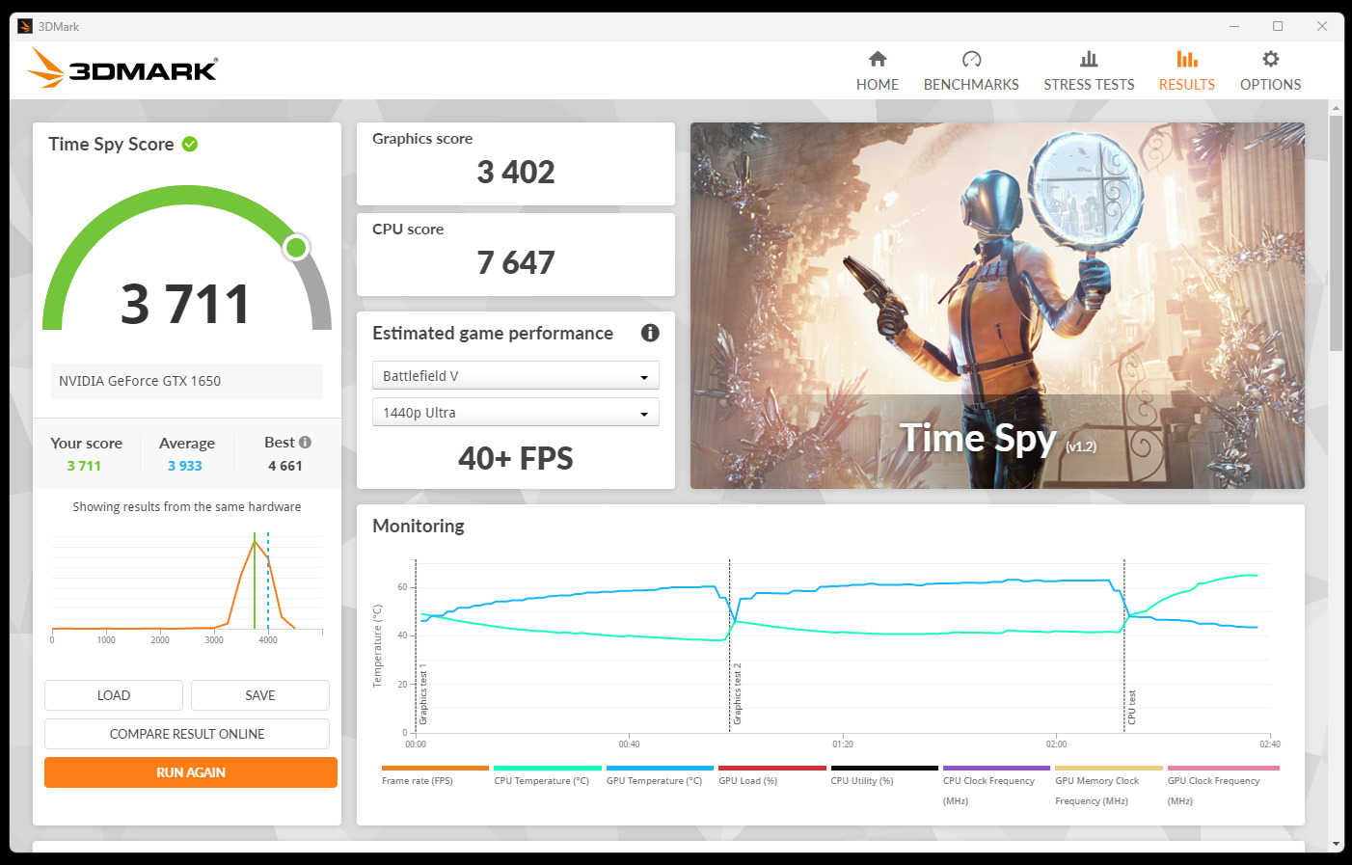
Task: Toggle GPU Memory Clock Frequency legend
Action: [x=1109, y=786]
